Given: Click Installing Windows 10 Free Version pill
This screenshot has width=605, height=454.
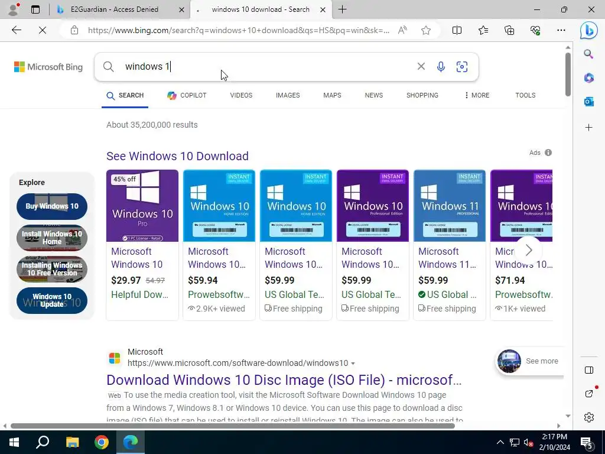Looking at the screenshot, I should tap(52, 269).
